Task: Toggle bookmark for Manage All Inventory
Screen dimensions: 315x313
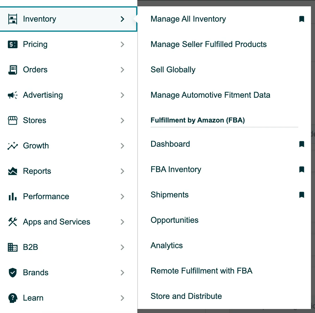Action: pos(301,19)
